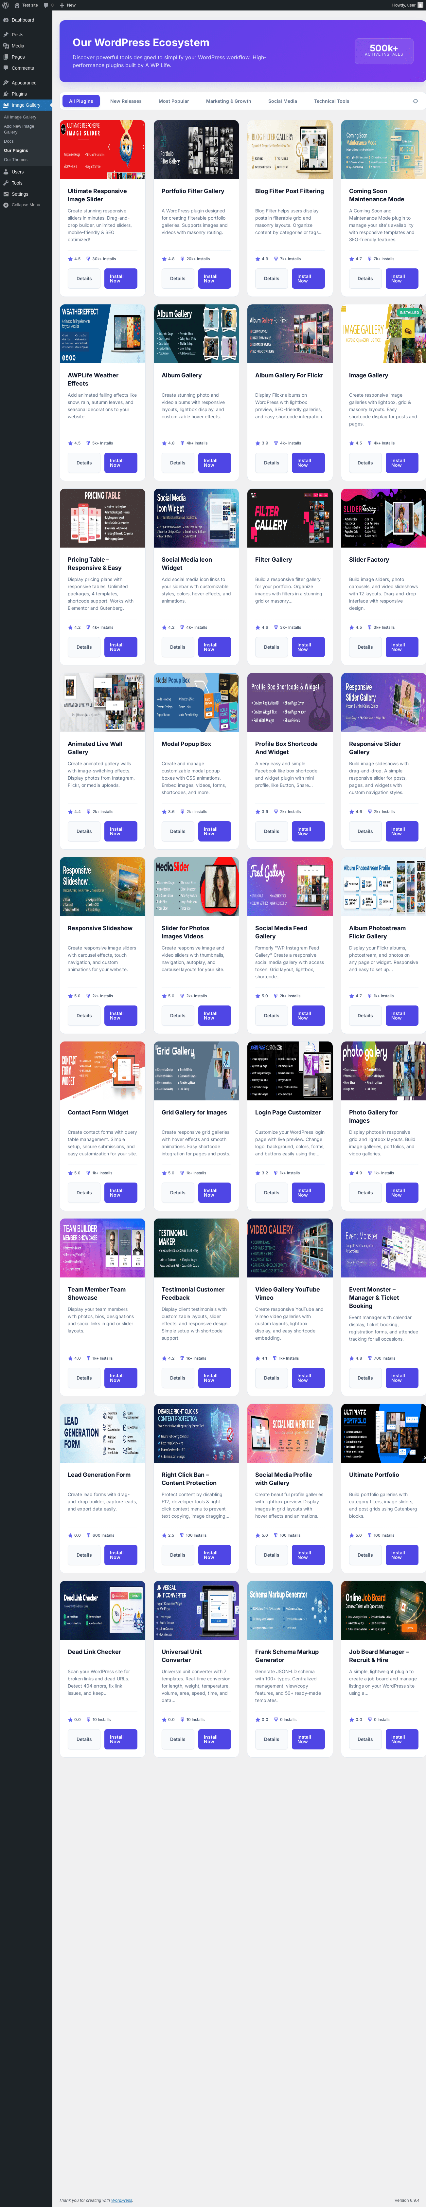
Task: Visit the Test site home link
Action: pos(27,5)
